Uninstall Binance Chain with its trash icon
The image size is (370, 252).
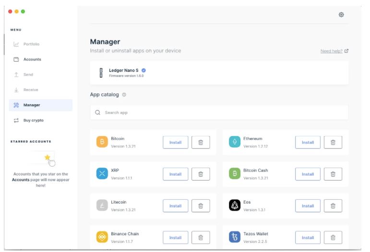pos(201,238)
